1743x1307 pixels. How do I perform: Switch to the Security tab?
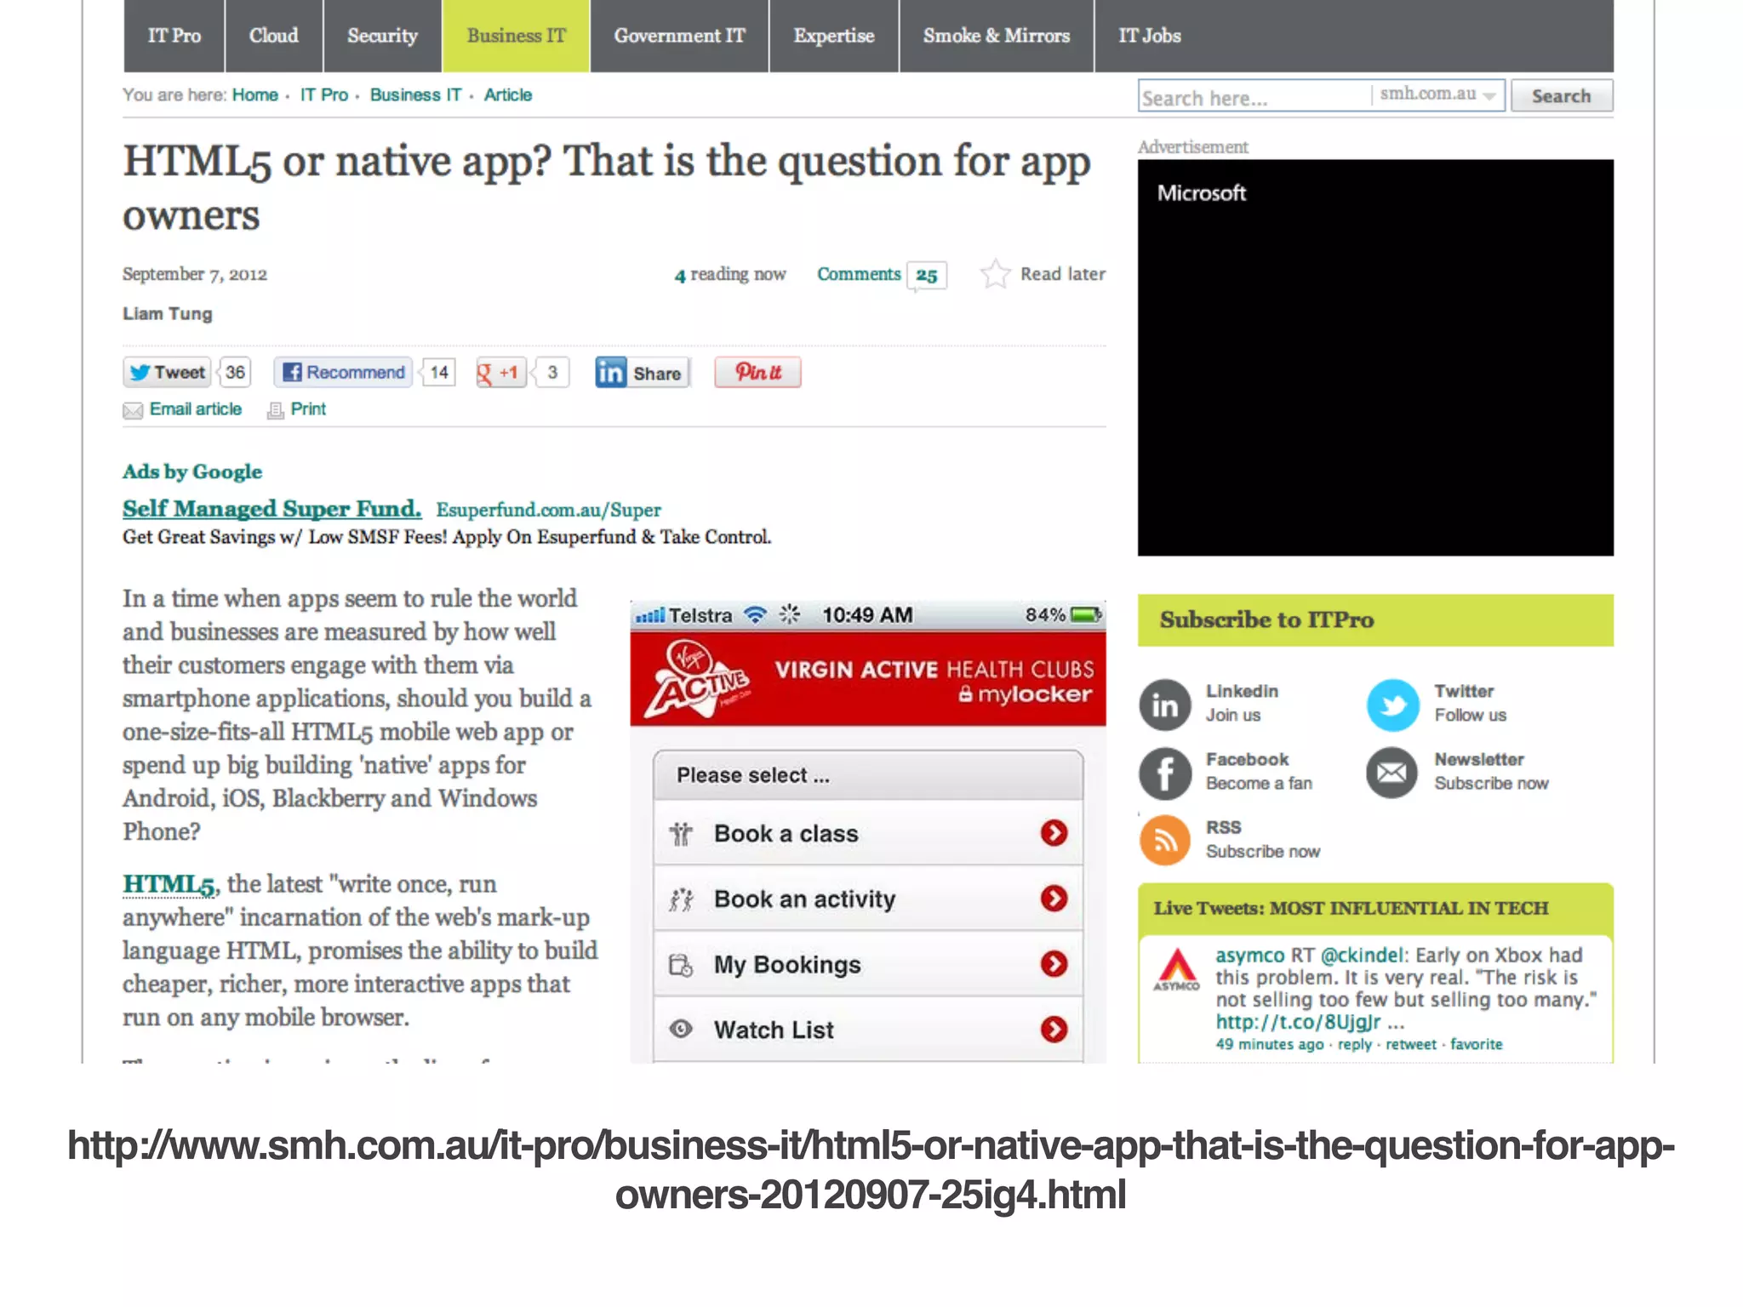pyautogui.click(x=382, y=36)
